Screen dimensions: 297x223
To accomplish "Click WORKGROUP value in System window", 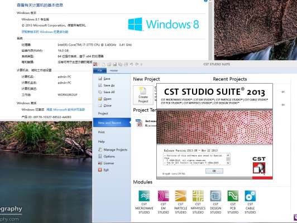I will (x=68, y=95).
